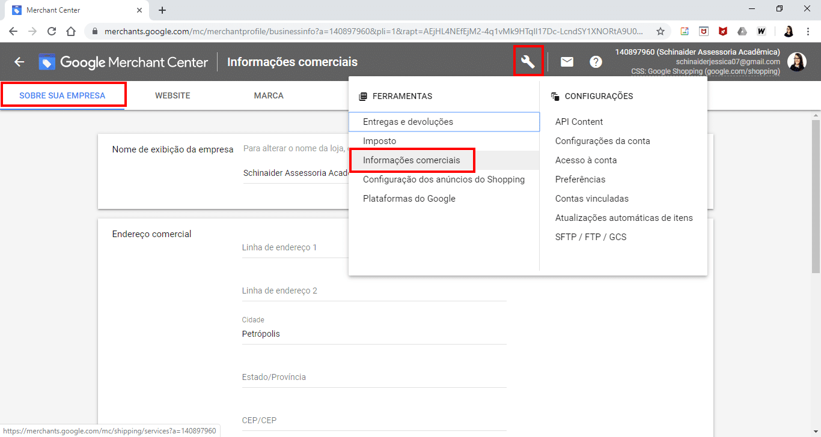Click the help question mark icon
The image size is (821, 437).
click(596, 61)
